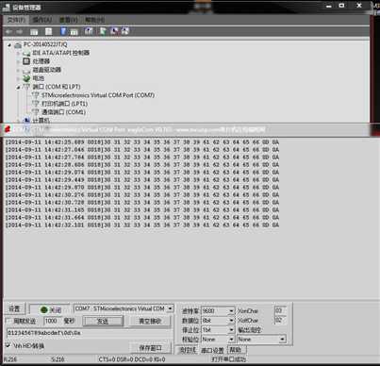Image resolution: width=380 pixels, height=366 pixels.
Task: Click the S:216 send counter in status bar
Action: (x=58, y=359)
